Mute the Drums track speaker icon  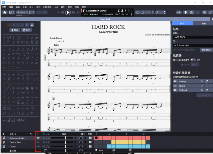pos(44,146)
